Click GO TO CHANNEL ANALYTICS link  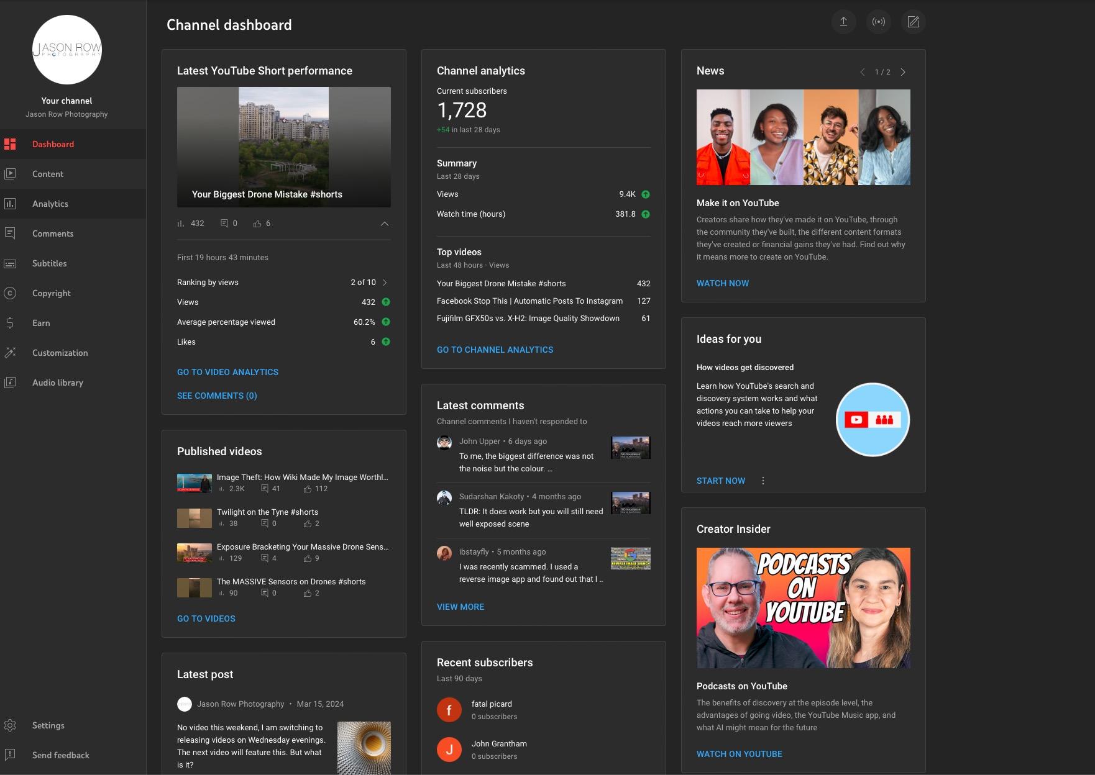coord(495,350)
